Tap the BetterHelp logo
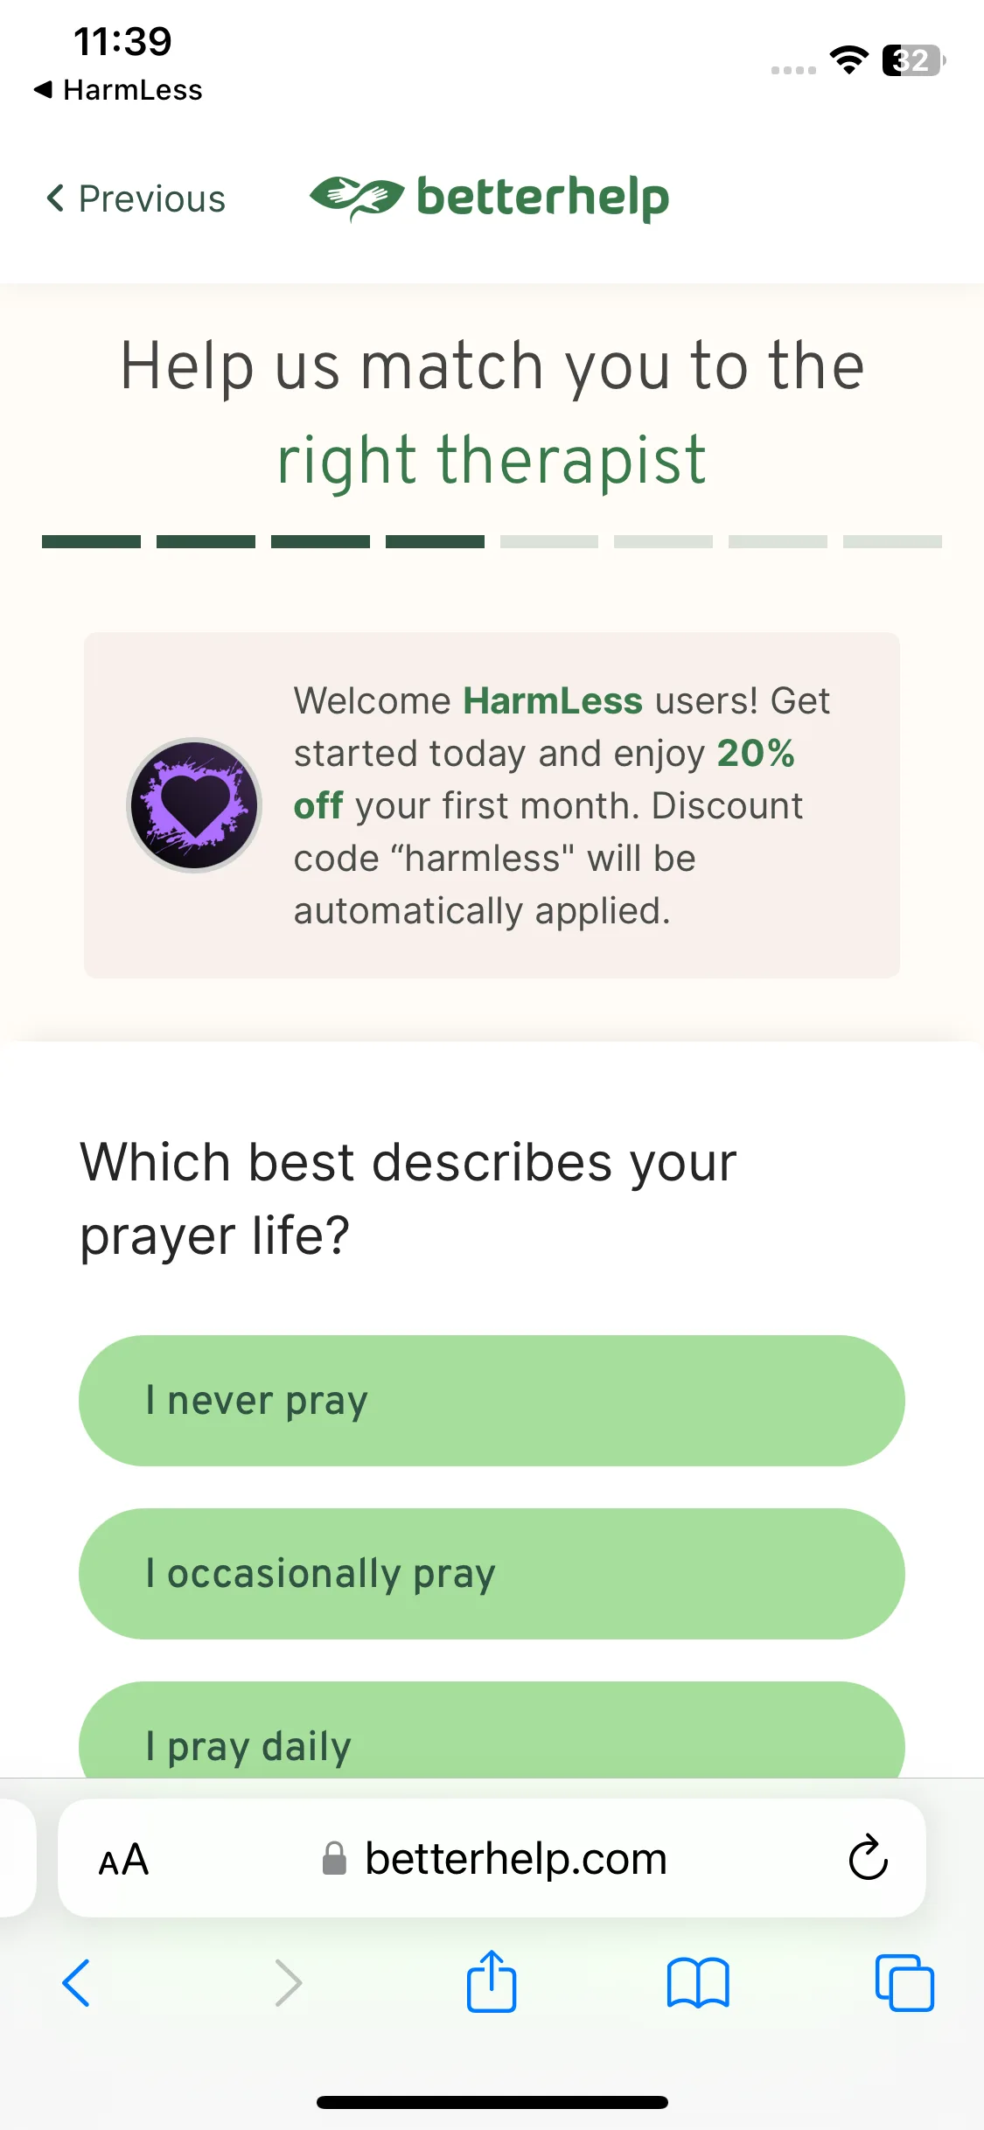The height and width of the screenshot is (2130, 984). [x=490, y=198]
